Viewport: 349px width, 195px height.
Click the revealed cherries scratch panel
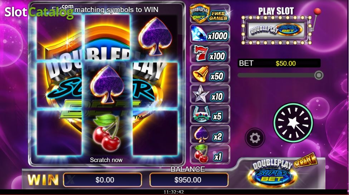tap(107, 133)
